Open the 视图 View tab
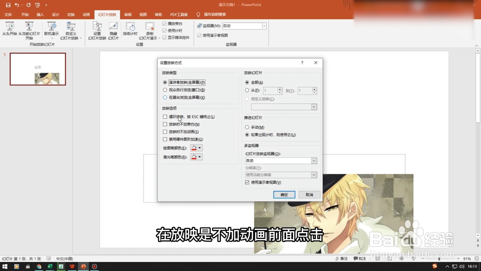Image resolution: width=481 pixels, height=271 pixels. pos(143,14)
